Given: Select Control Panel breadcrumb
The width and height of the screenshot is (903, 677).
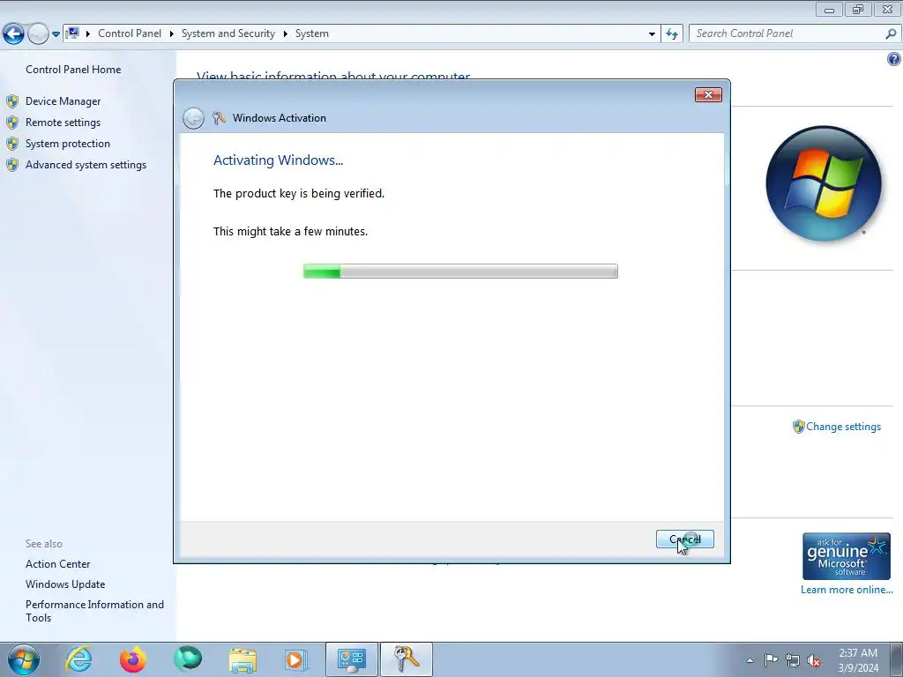Looking at the screenshot, I should (130, 33).
